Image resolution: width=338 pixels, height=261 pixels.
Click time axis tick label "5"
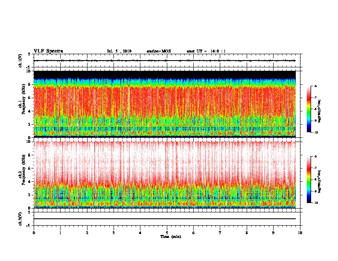coord(167,233)
